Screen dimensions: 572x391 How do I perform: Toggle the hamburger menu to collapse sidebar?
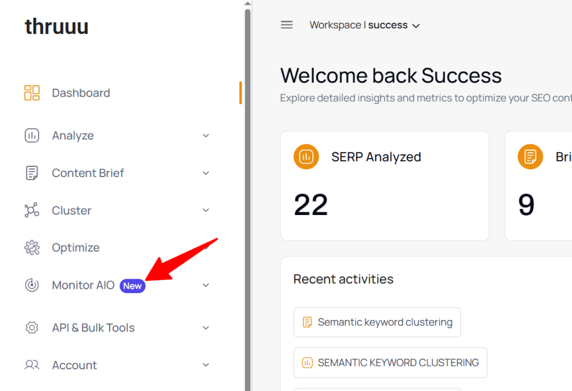pyautogui.click(x=287, y=25)
